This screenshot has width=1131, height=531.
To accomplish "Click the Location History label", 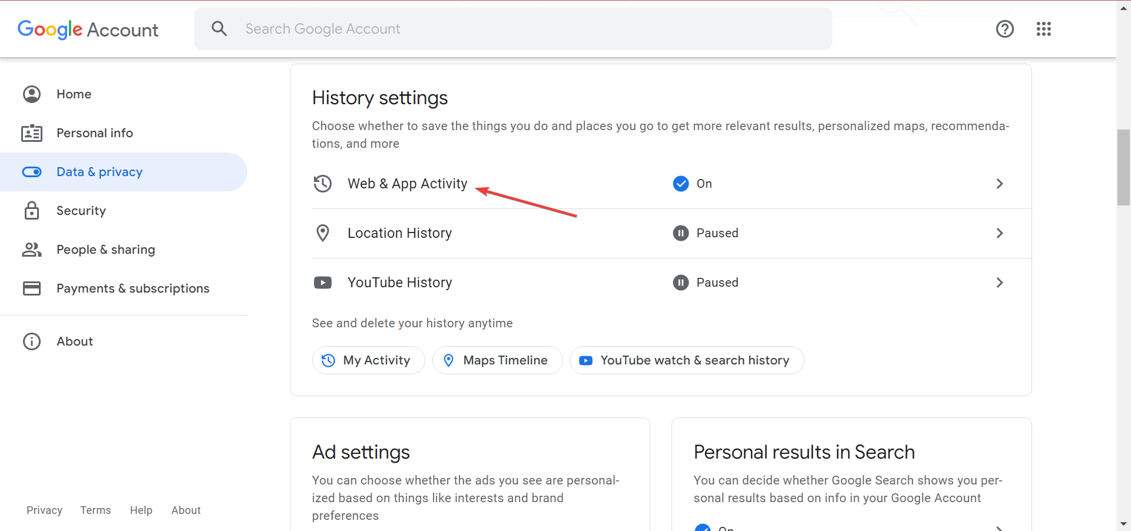I will click(400, 233).
